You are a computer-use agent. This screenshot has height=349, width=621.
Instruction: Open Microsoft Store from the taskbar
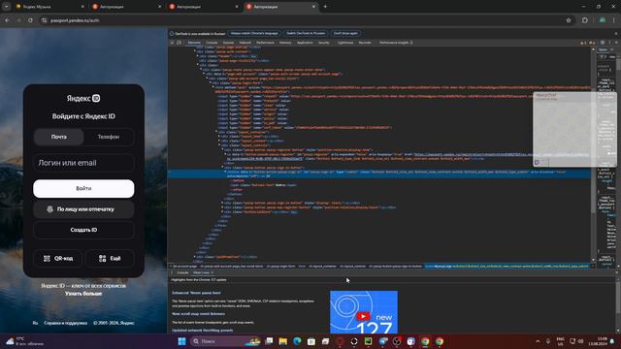coord(311,341)
